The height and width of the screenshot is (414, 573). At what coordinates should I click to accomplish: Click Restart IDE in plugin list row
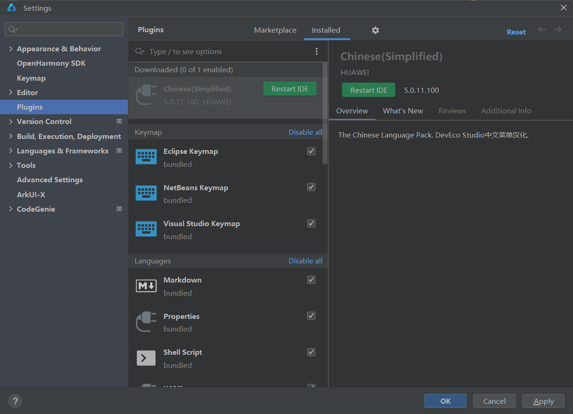(x=290, y=89)
